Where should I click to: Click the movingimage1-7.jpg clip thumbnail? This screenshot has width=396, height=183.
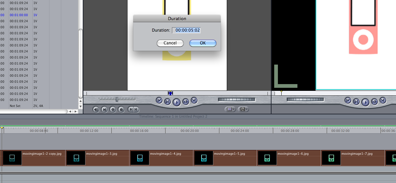point(331,158)
